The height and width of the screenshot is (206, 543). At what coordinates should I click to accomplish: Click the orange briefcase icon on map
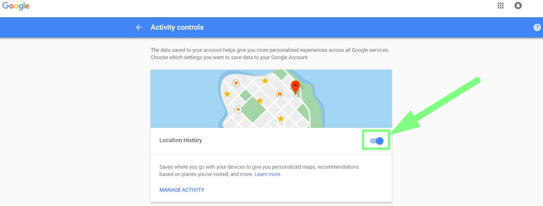[x=280, y=94]
